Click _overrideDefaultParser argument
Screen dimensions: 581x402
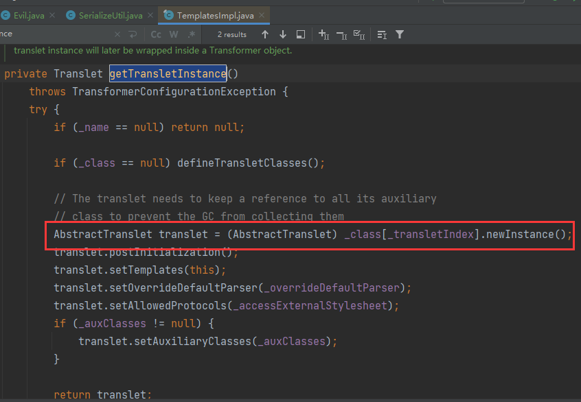[331, 288]
